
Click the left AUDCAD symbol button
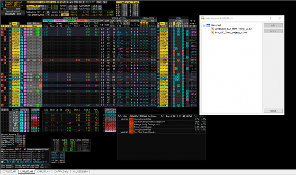click(16, 29)
